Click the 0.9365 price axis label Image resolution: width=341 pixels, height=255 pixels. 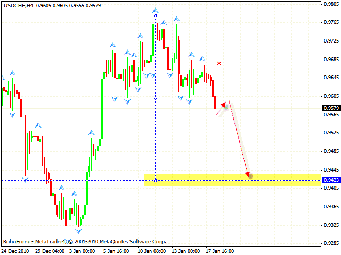tap(331, 207)
